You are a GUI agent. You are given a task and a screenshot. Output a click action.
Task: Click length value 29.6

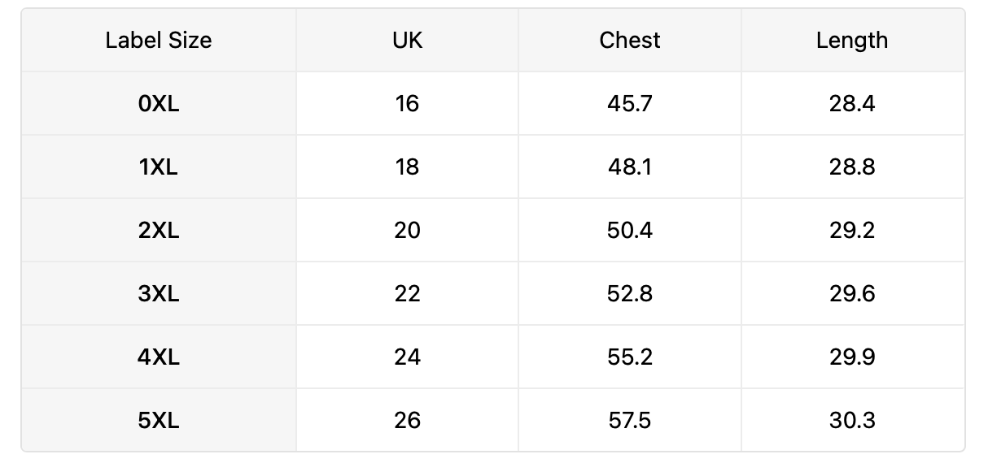pyautogui.click(x=852, y=293)
